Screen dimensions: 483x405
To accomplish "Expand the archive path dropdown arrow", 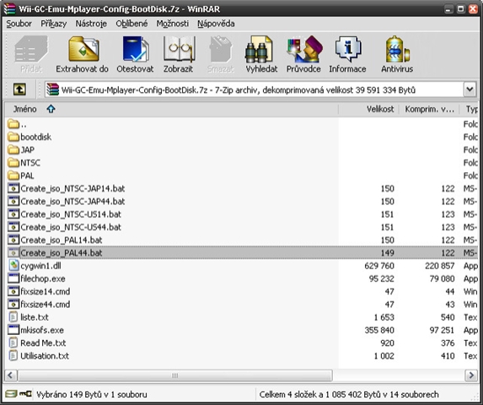I will [470, 89].
